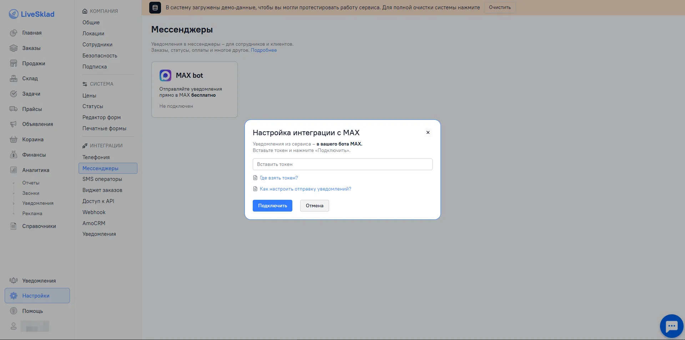Open Отчеты under Аналитика

click(x=31, y=183)
